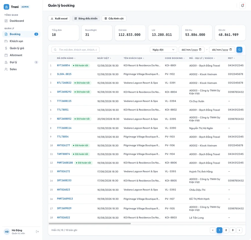Click customer name Cù Duy Xuân
Image resolution: width=251 pixels, height=240 pixels.
197,101
